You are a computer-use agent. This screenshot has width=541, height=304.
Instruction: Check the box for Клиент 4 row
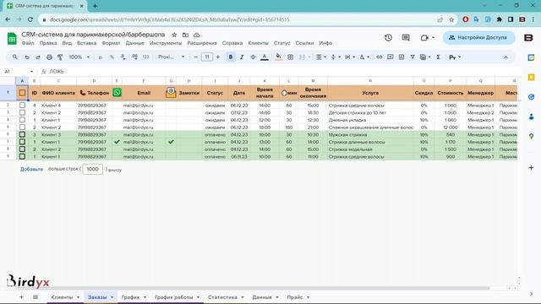[x=22, y=105]
